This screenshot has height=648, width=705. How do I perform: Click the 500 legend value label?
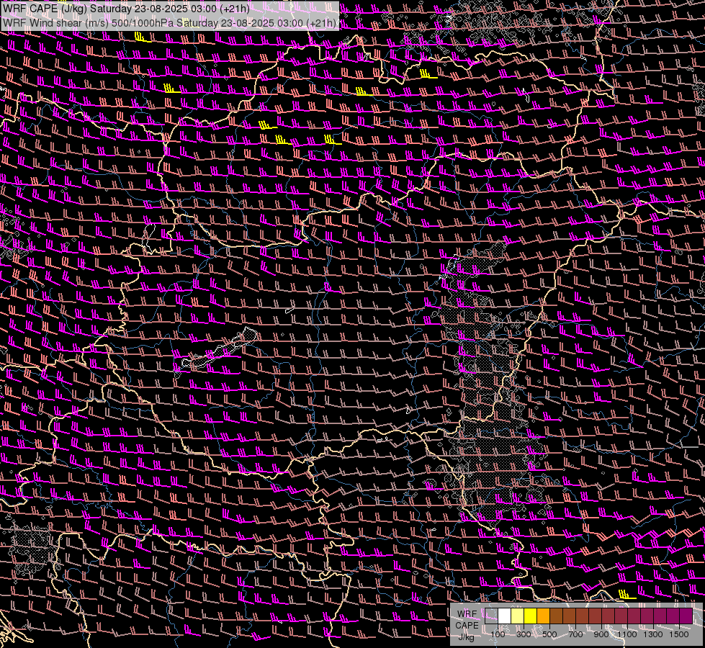tap(549, 634)
